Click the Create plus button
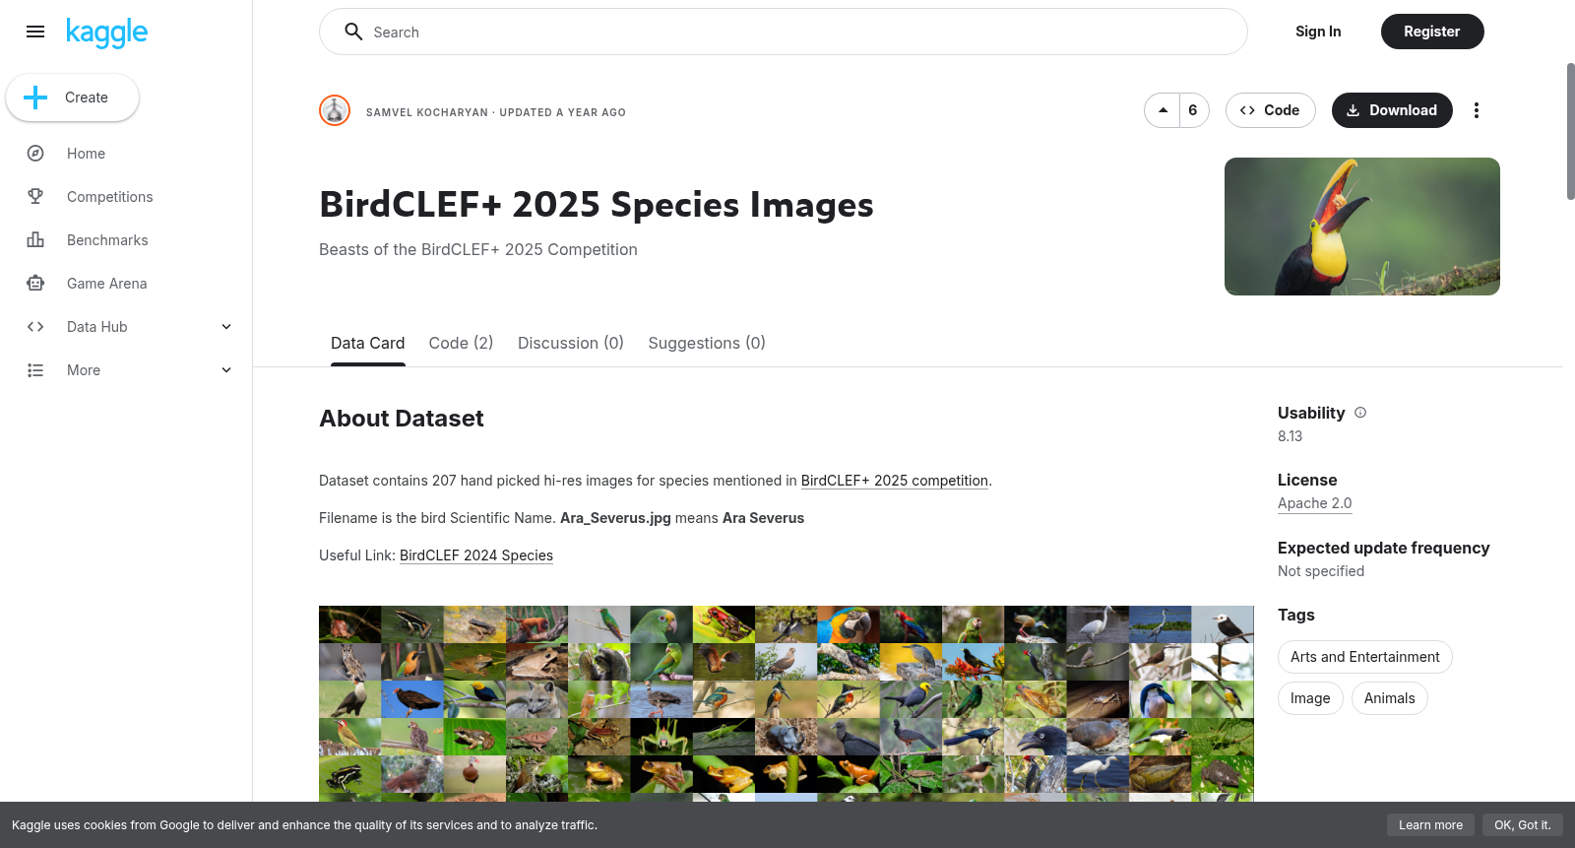The width and height of the screenshot is (1575, 848). [72, 98]
